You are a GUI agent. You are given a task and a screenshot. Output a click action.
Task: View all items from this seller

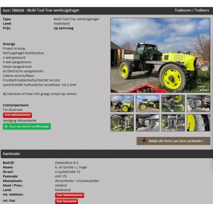174,141
